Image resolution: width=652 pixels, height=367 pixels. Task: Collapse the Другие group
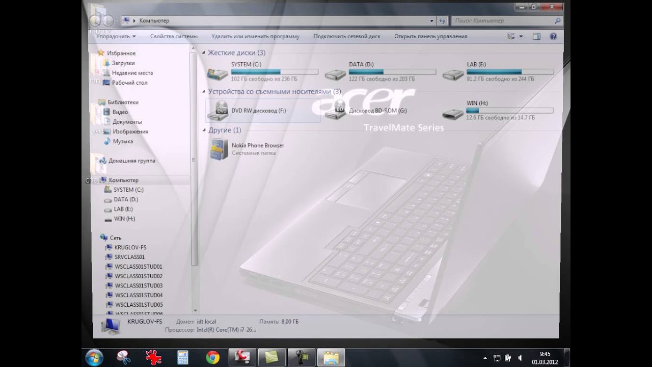coord(204,130)
